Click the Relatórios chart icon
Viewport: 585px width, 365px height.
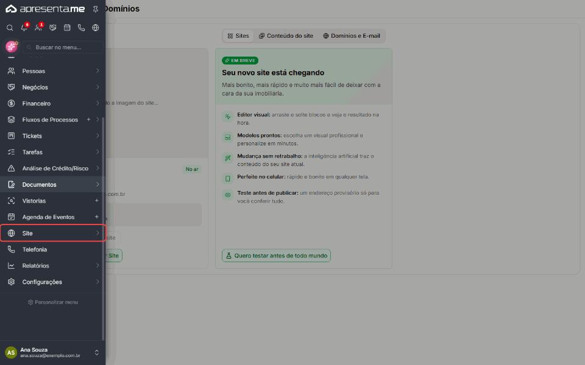tap(11, 266)
